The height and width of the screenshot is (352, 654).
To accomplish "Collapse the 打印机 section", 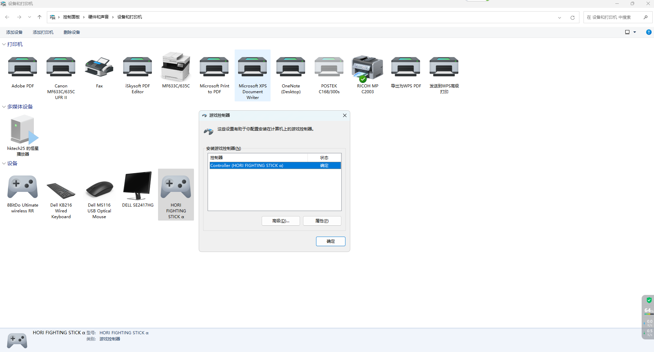I will pos(4,44).
